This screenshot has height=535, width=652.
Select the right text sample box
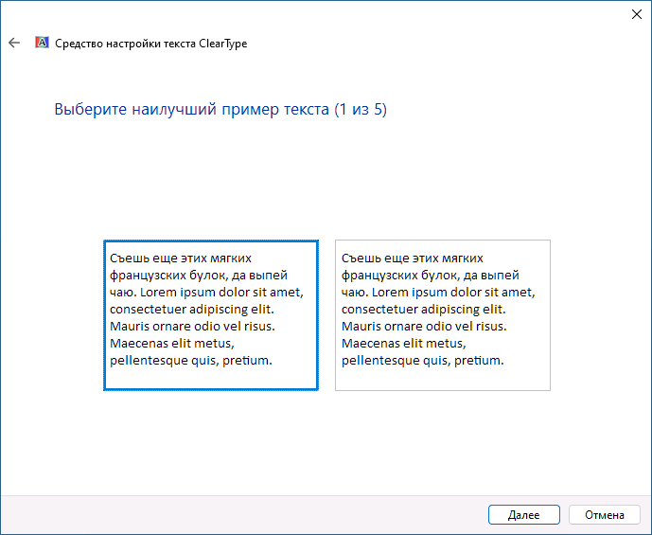click(x=443, y=315)
